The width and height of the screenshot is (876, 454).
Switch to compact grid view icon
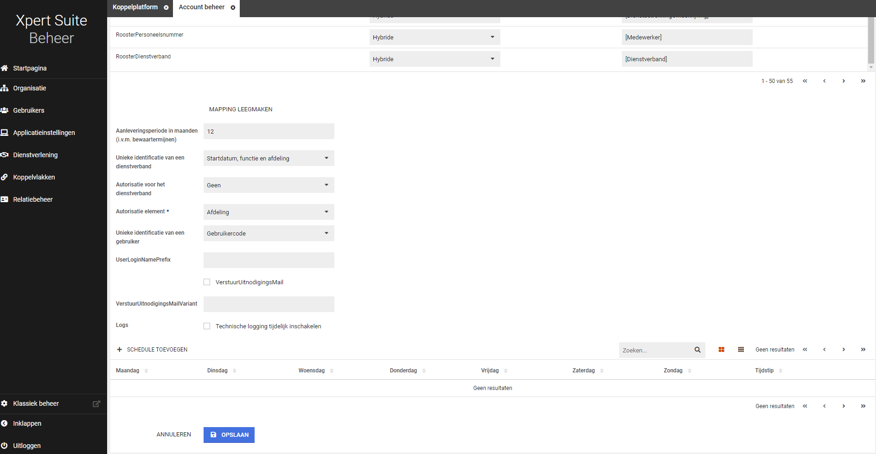741,350
